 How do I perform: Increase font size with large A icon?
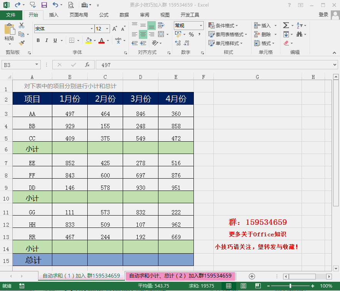tap(115, 28)
